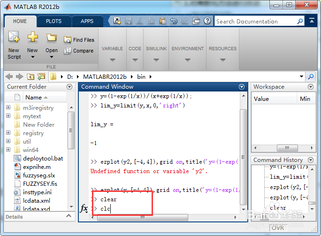Click the shortcut icon in quick access toolbar

pos(117,21)
